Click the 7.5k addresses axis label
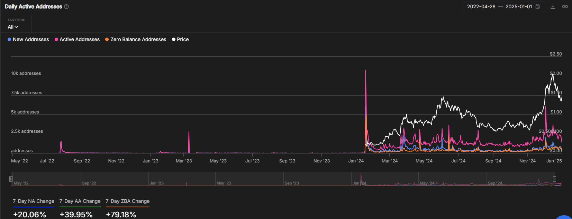 click(x=27, y=93)
